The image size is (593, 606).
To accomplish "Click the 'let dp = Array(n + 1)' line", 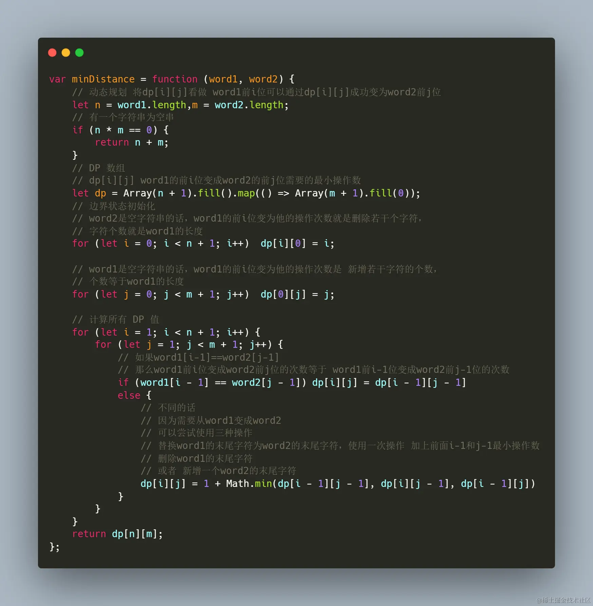I will pos(246,193).
